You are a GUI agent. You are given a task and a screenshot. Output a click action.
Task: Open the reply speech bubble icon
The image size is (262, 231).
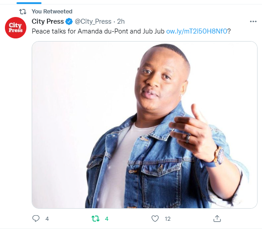[36, 218]
